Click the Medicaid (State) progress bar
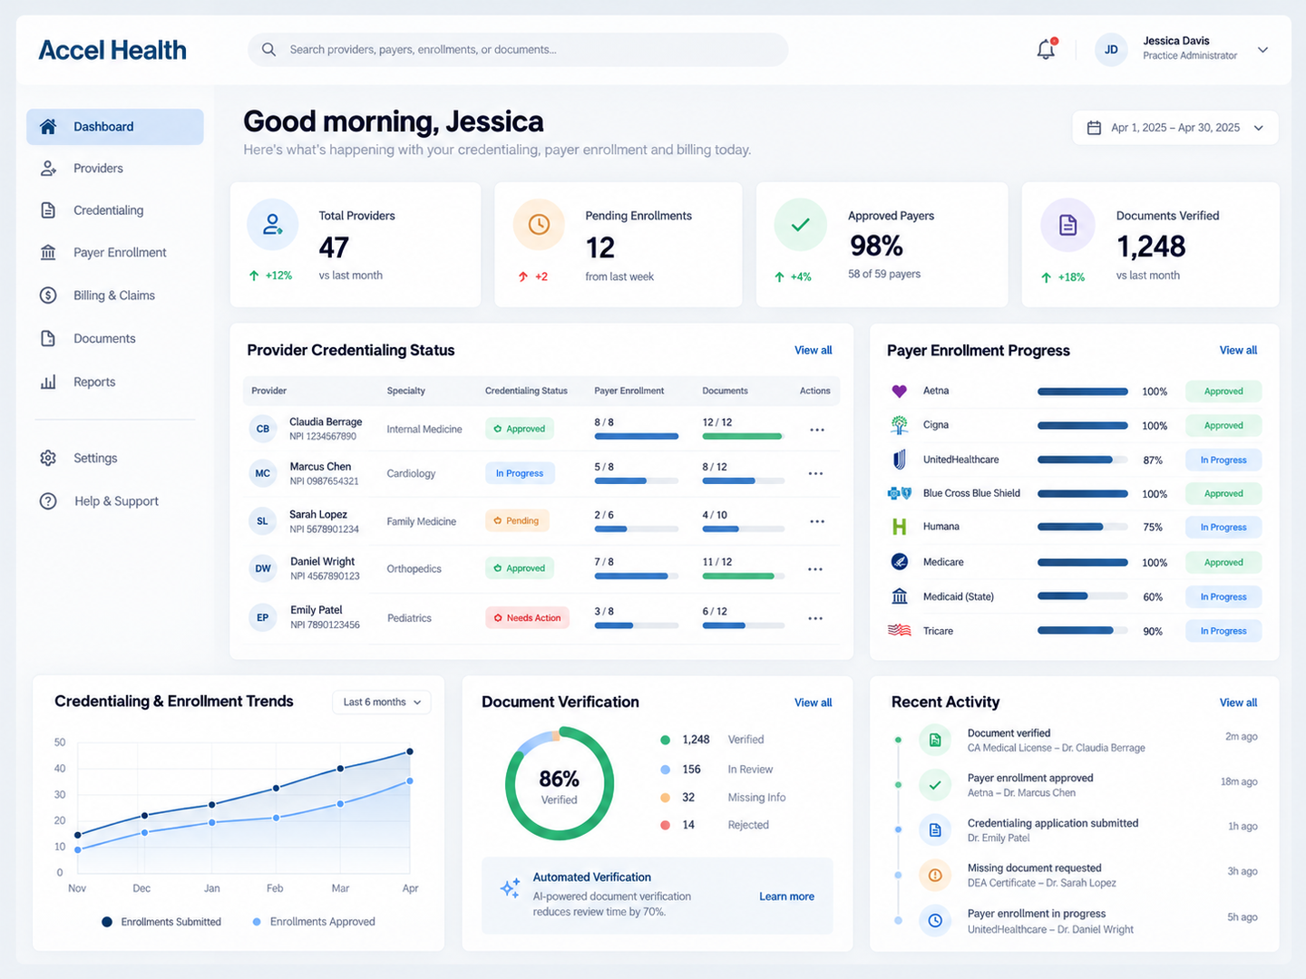The height and width of the screenshot is (979, 1306). click(x=1083, y=596)
